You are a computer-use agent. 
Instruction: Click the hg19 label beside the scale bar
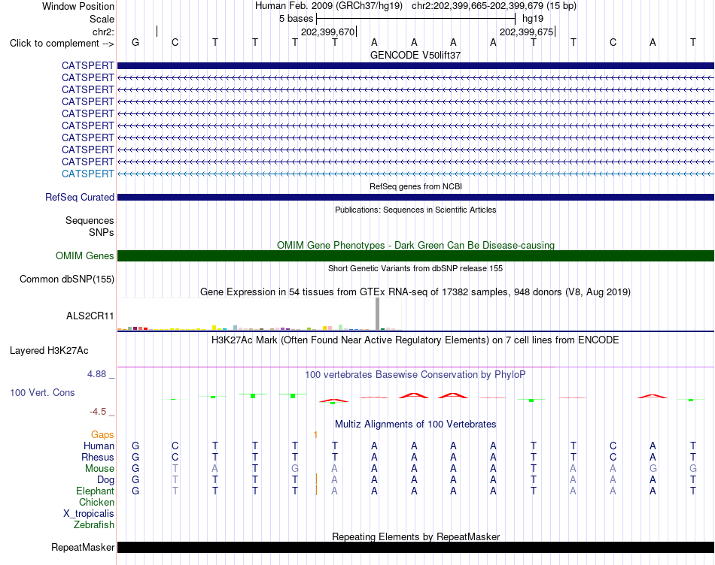pyautogui.click(x=533, y=19)
